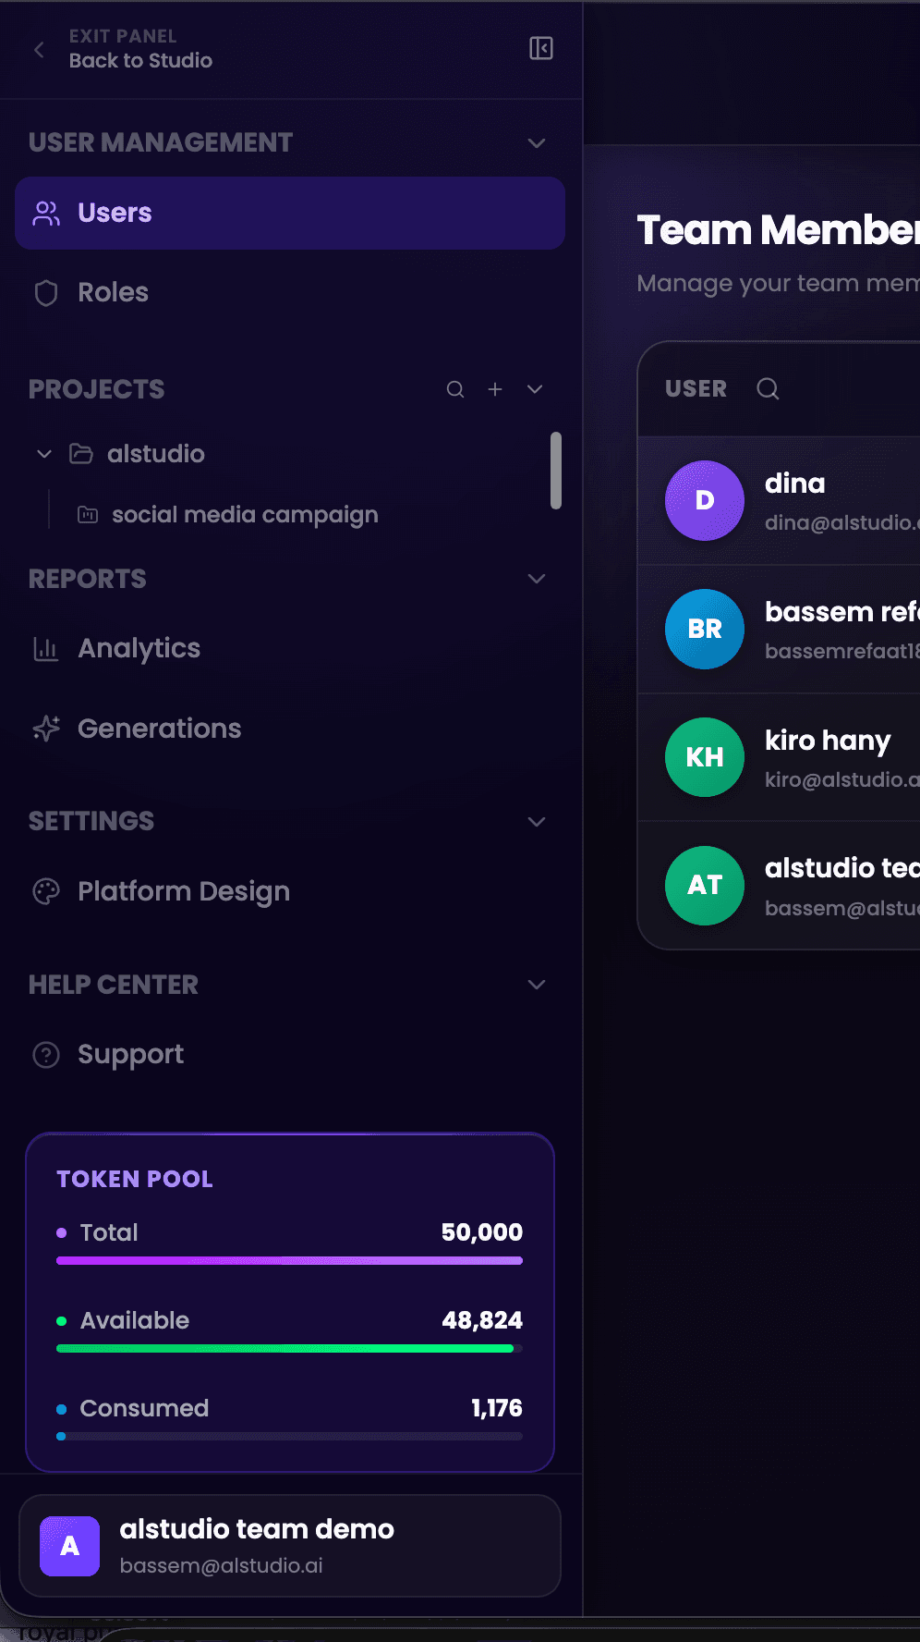Click the search icon next to USER header
Viewport: 920px width, 1642px height.
coord(768,388)
